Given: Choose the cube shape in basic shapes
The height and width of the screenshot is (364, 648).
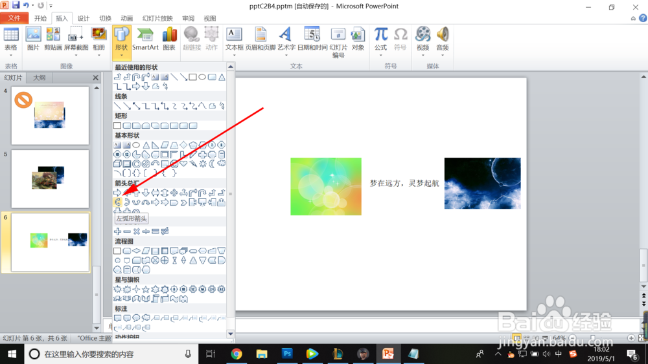Looking at the screenshot, I should pyautogui.click(x=117, y=164).
